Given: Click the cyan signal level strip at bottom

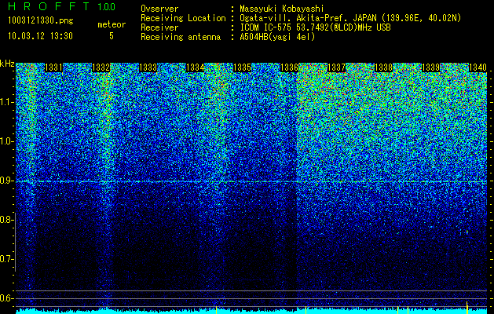Looking at the screenshot, I should [251, 312].
